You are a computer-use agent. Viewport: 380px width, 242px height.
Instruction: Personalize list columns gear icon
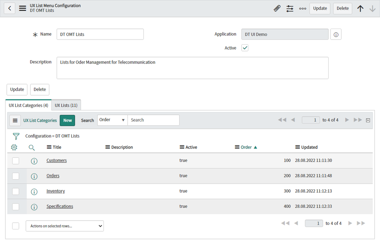[14, 147]
